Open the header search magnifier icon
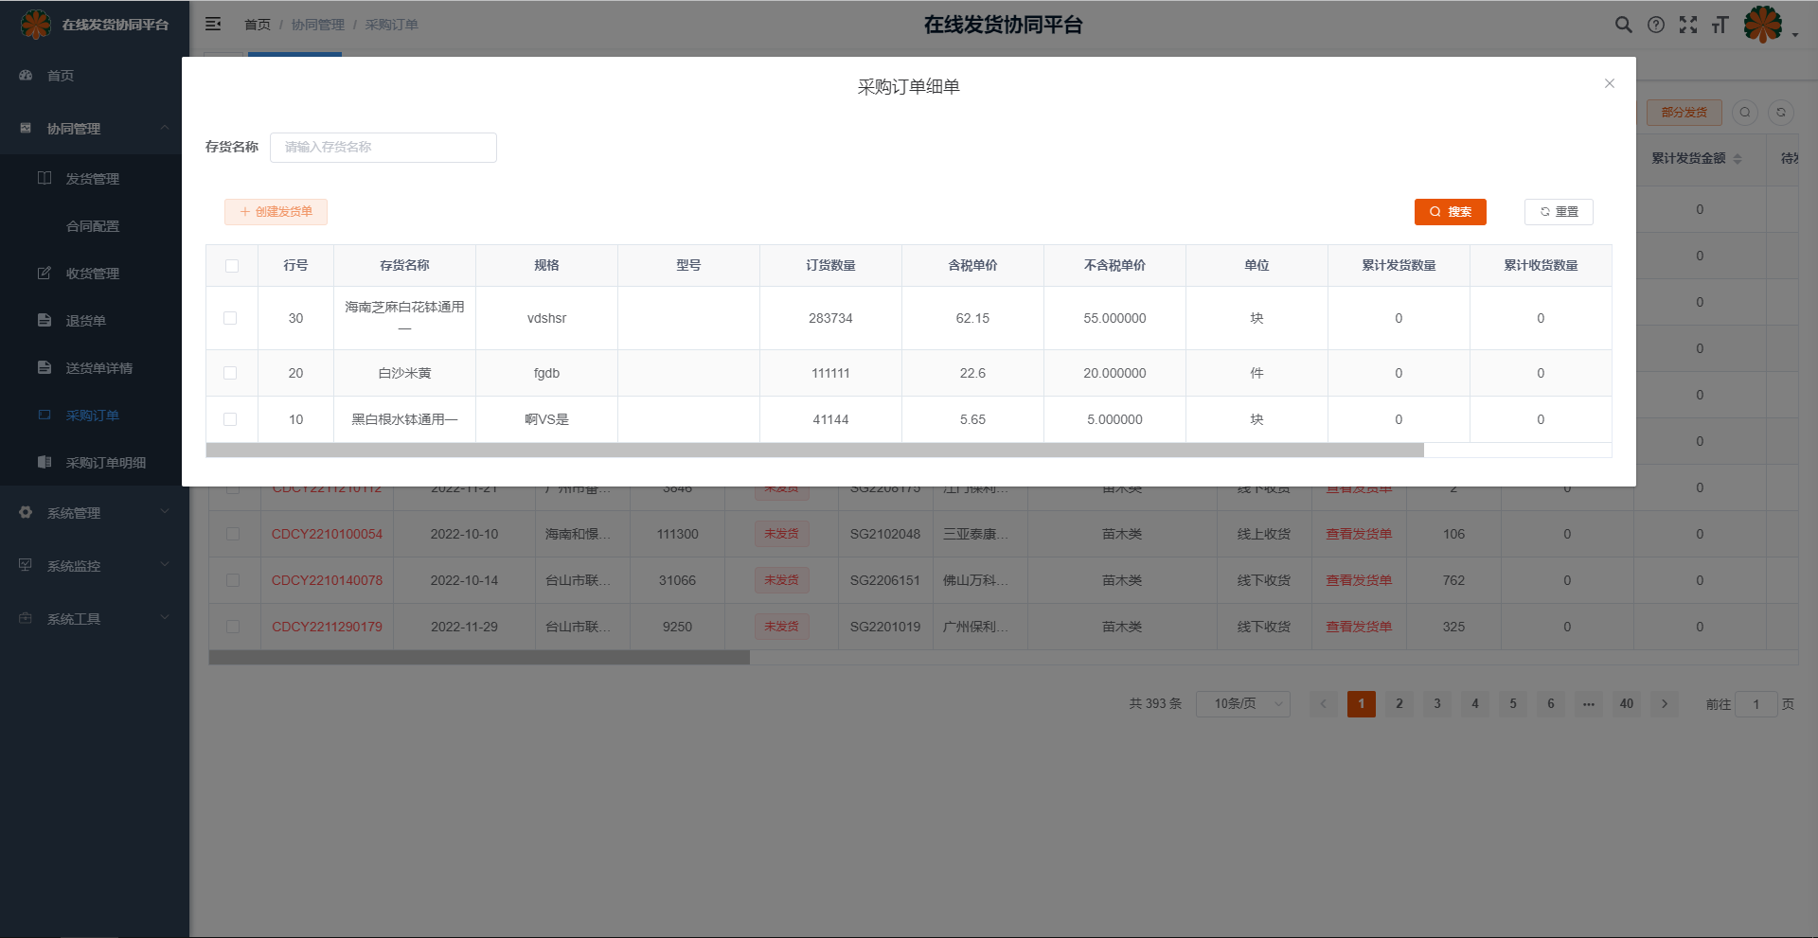The width and height of the screenshot is (1818, 938). (1623, 26)
